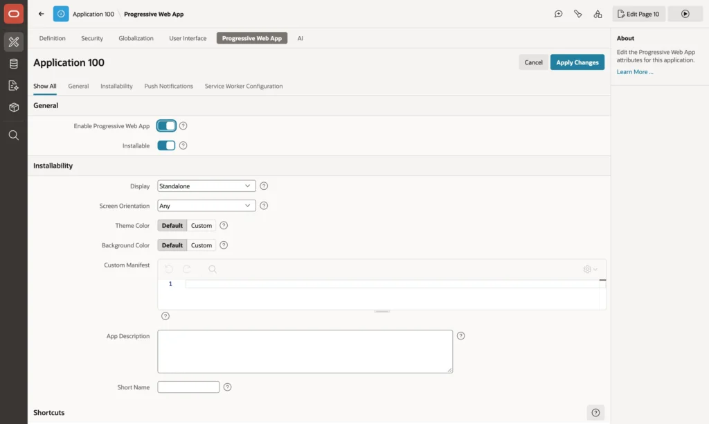This screenshot has width=709, height=424.
Task: Click the Apply Changes button
Action: [577, 62]
